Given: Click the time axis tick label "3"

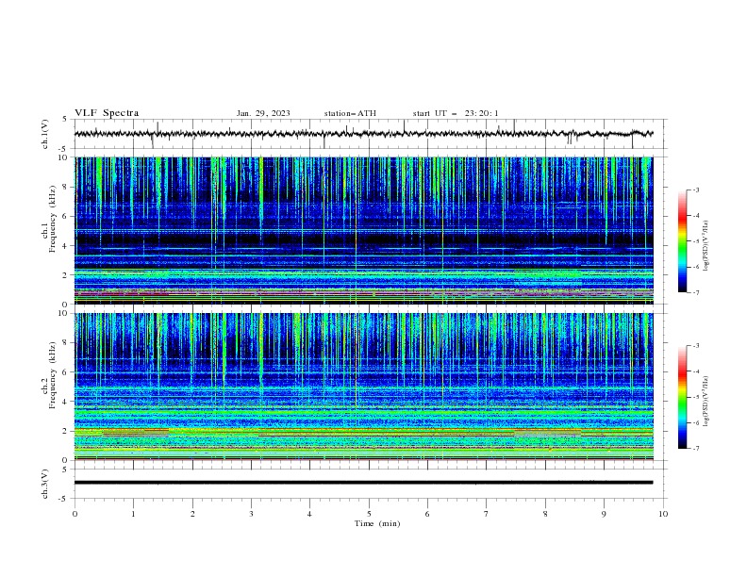Looking at the screenshot, I should tap(251, 514).
